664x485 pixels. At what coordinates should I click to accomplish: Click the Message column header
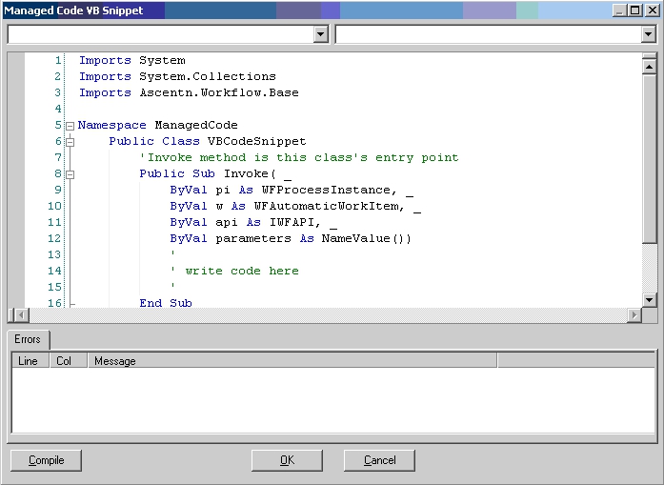291,361
